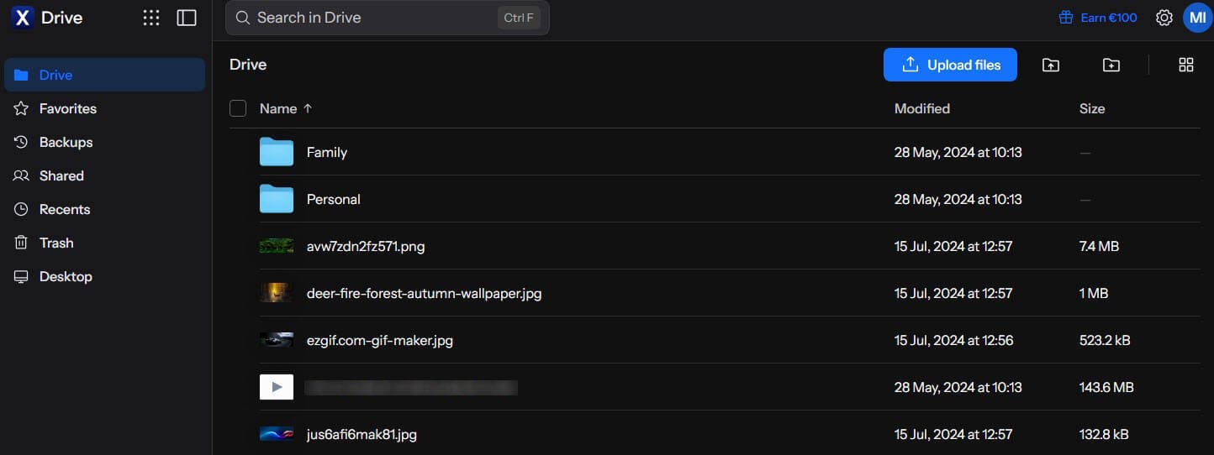This screenshot has height=455, width=1214.
Task: Click the Drive breadcrumb title
Action: coord(248,65)
